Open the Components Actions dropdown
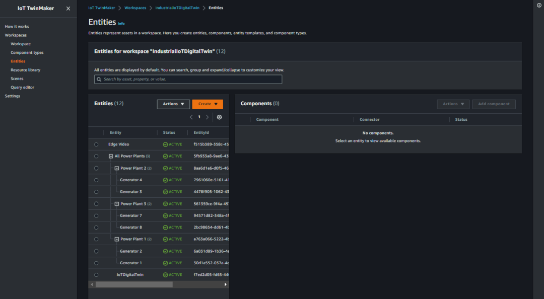This screenshot has width=544, height=299. click(453, 104)
